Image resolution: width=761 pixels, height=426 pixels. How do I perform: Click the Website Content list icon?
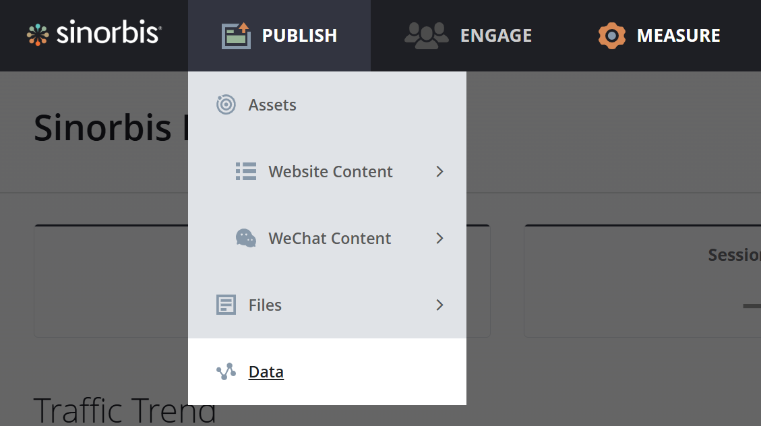(x=246, y=171)
